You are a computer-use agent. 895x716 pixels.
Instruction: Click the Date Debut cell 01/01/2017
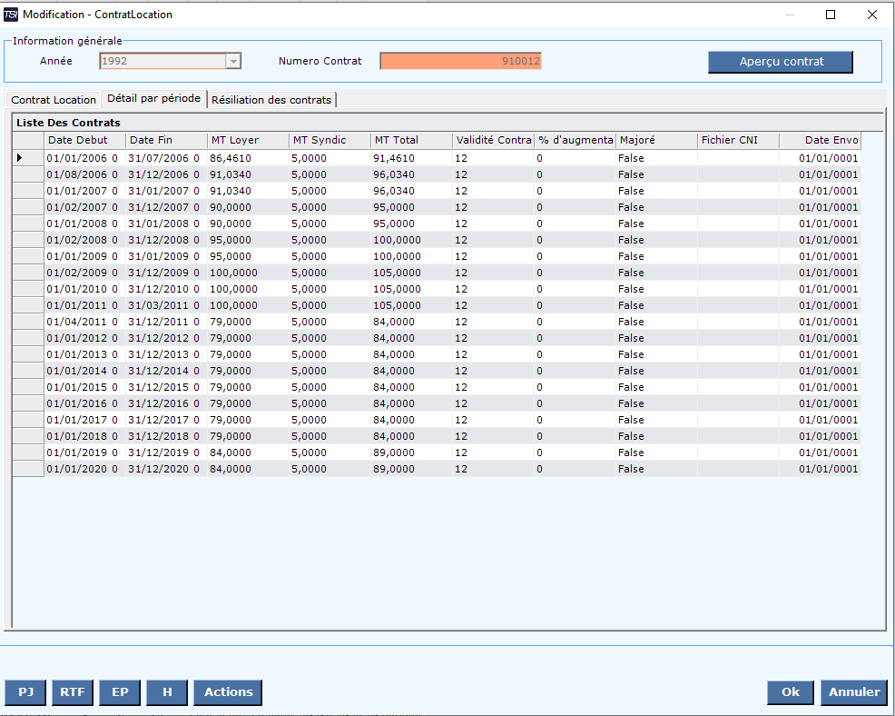click(85, 420)
